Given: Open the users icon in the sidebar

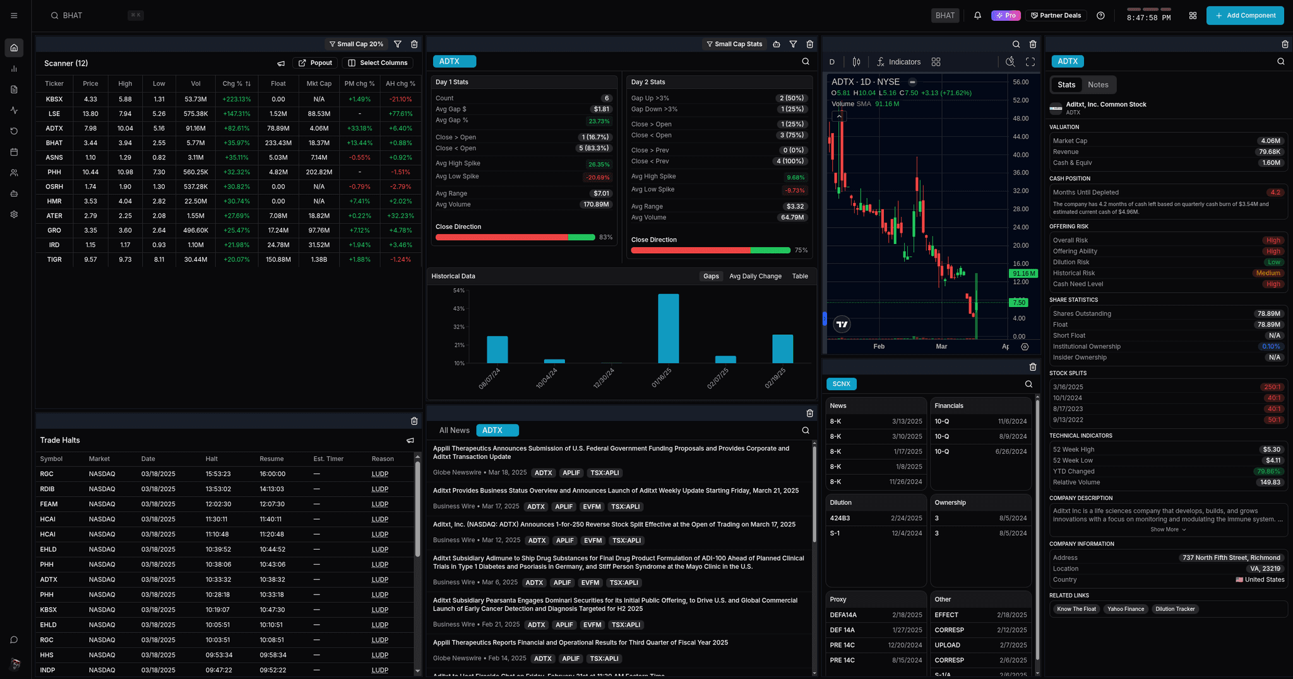Looking at the screenshot, I should coord(14,173).
